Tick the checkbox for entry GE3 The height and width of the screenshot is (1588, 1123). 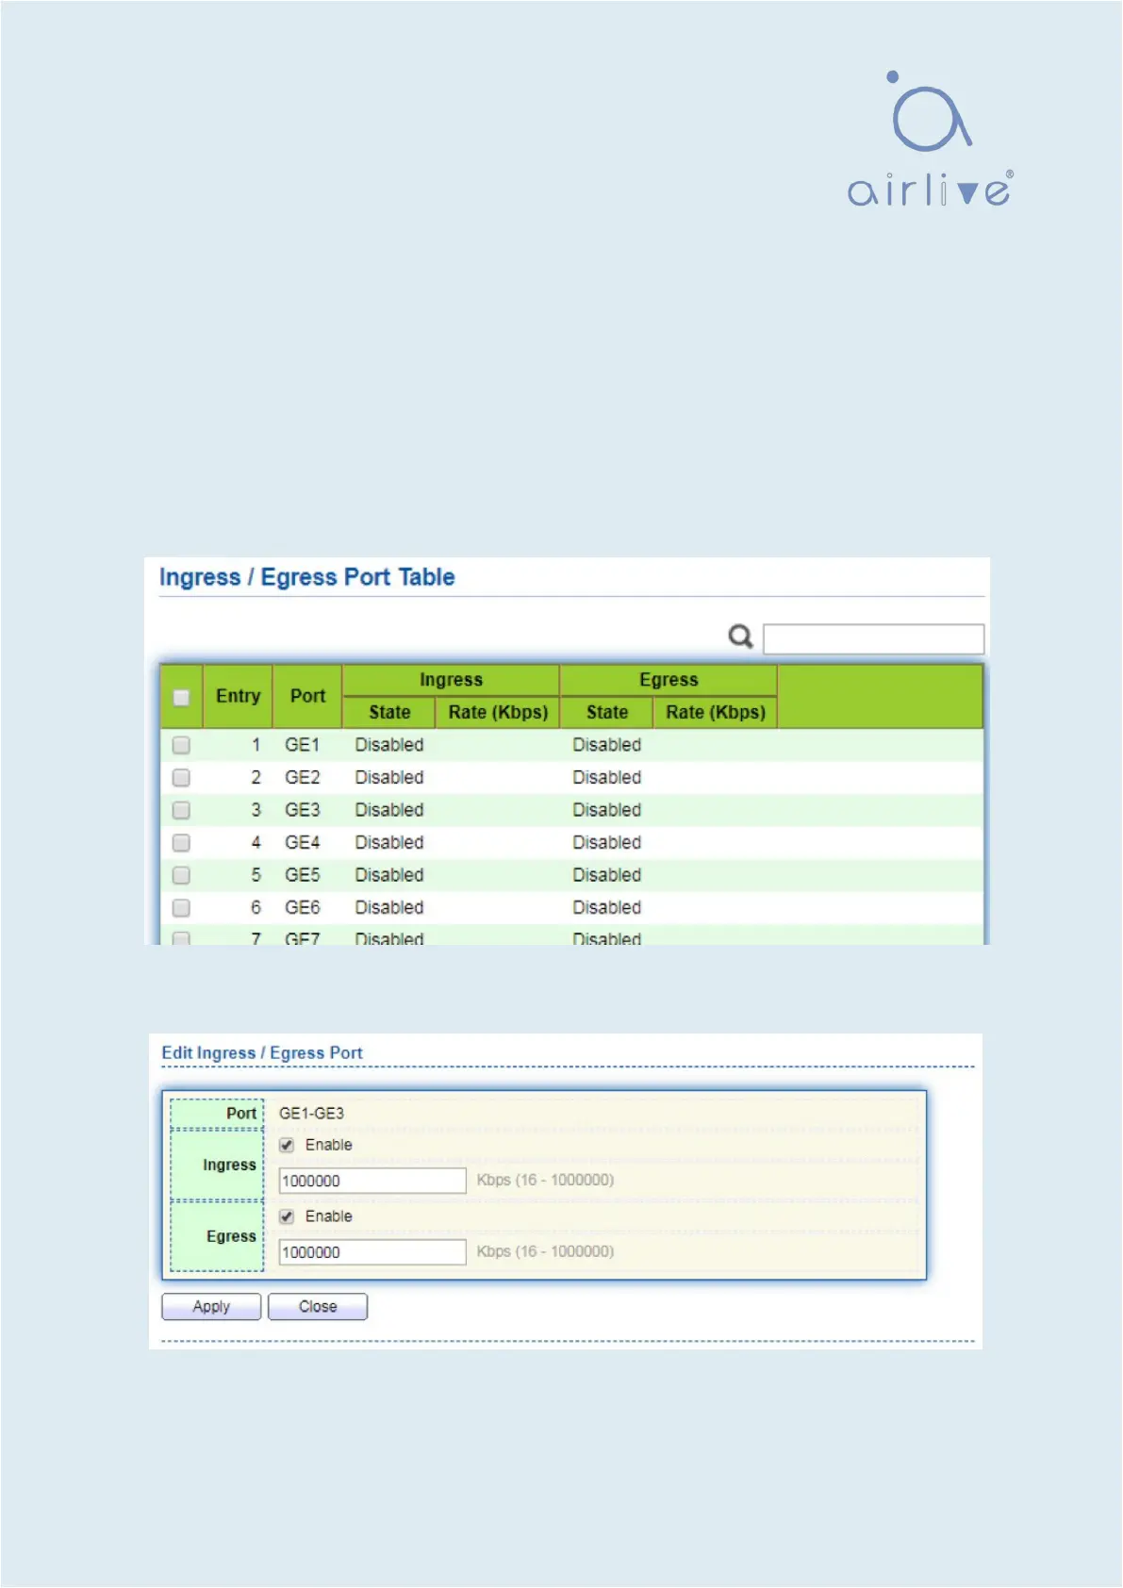pos(181,811)
